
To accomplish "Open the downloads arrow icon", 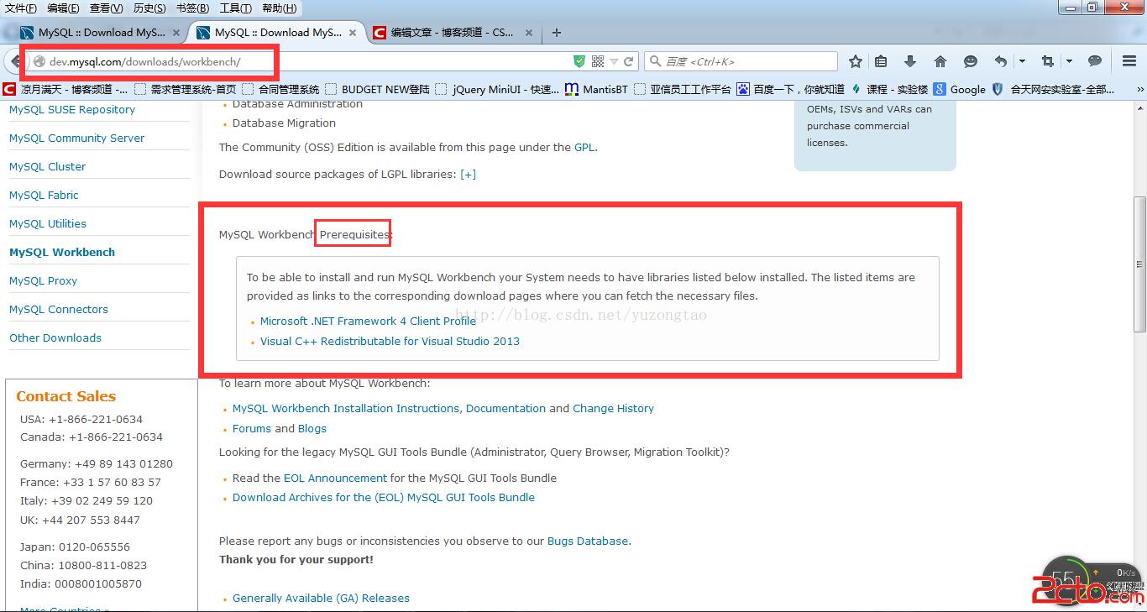I will 910,61.
